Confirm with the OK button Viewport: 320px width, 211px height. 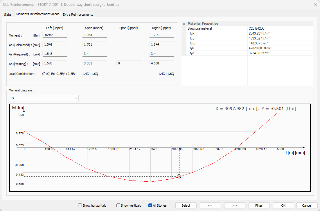point(283,205)
